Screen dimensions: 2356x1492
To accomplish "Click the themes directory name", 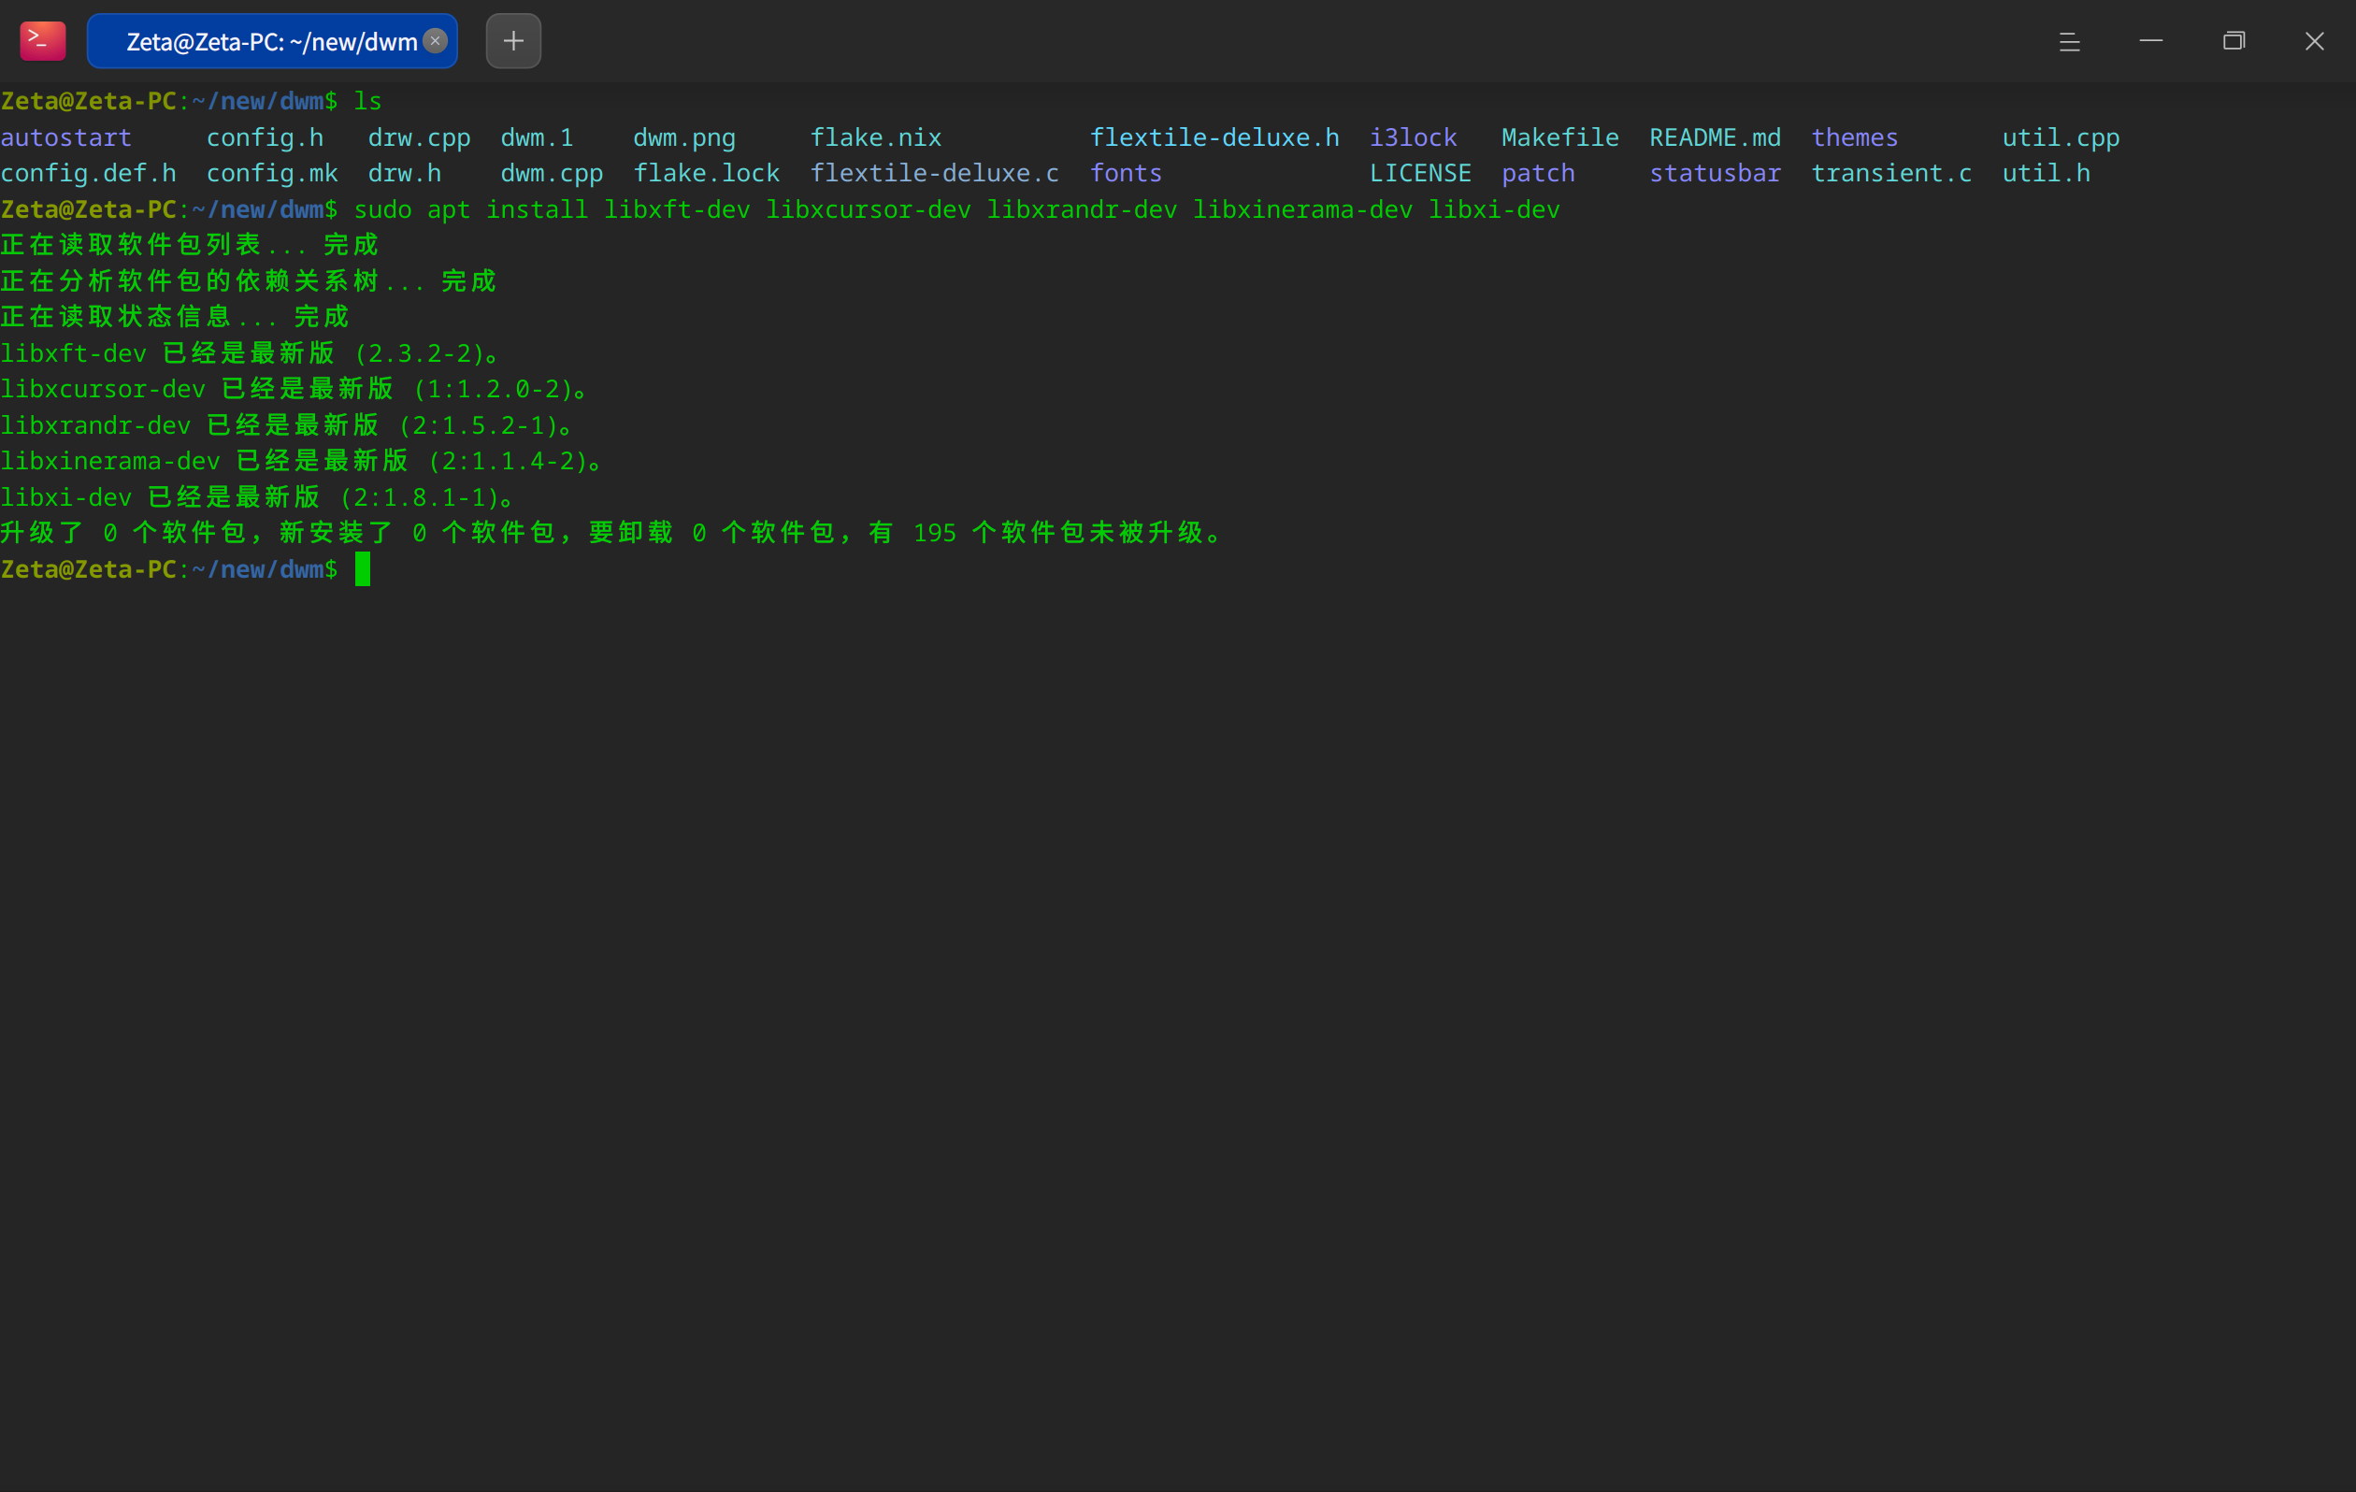I will point(1854,137).
